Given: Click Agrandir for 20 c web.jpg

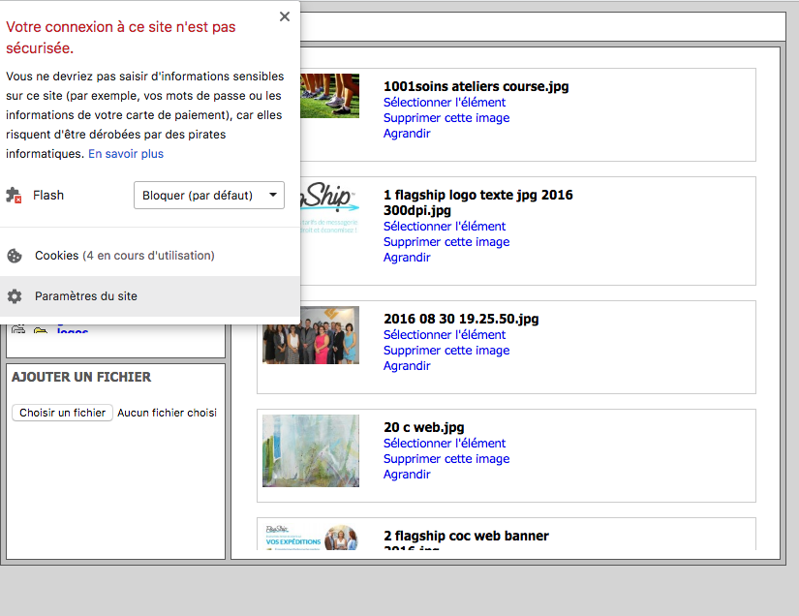Looking at the screenshot, I should (x=407, y=475).
